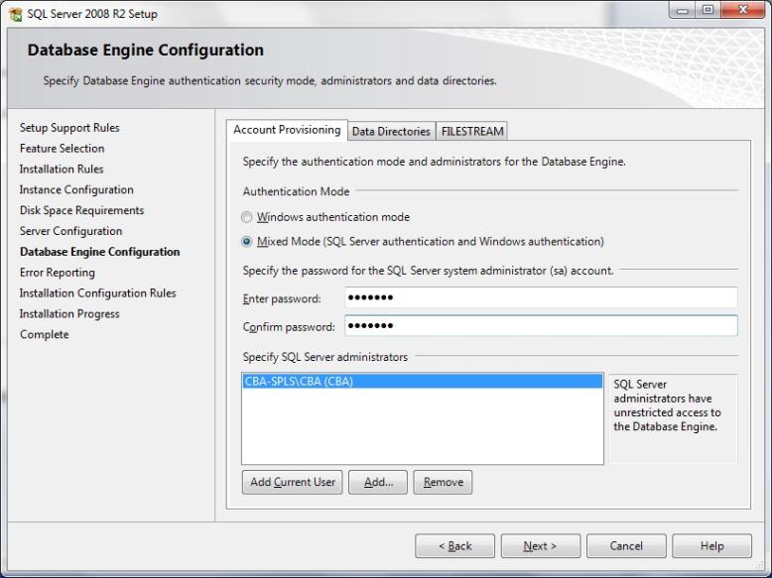Viewport: 772px width, 578px height.
Task: Click Server Configuration step
Action: click(x=70, y=231)
